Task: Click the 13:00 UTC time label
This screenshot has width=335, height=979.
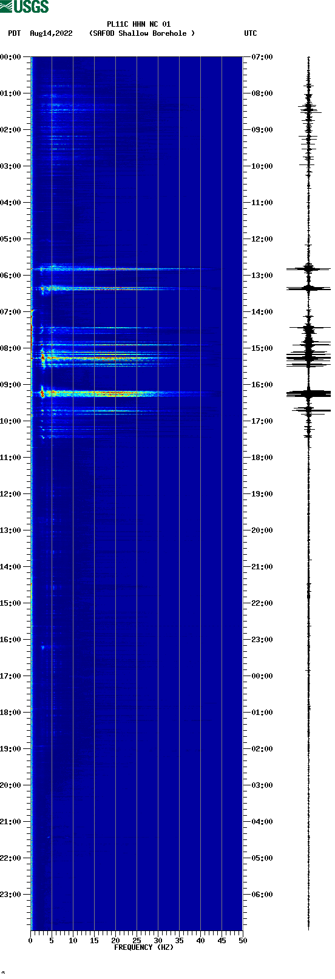Action: [x=262, y=276]
